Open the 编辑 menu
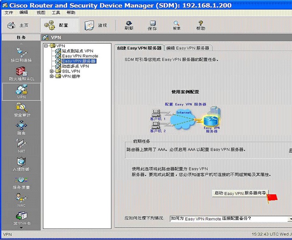This screenshot has width=292, height=240. [x=24, y=12]
